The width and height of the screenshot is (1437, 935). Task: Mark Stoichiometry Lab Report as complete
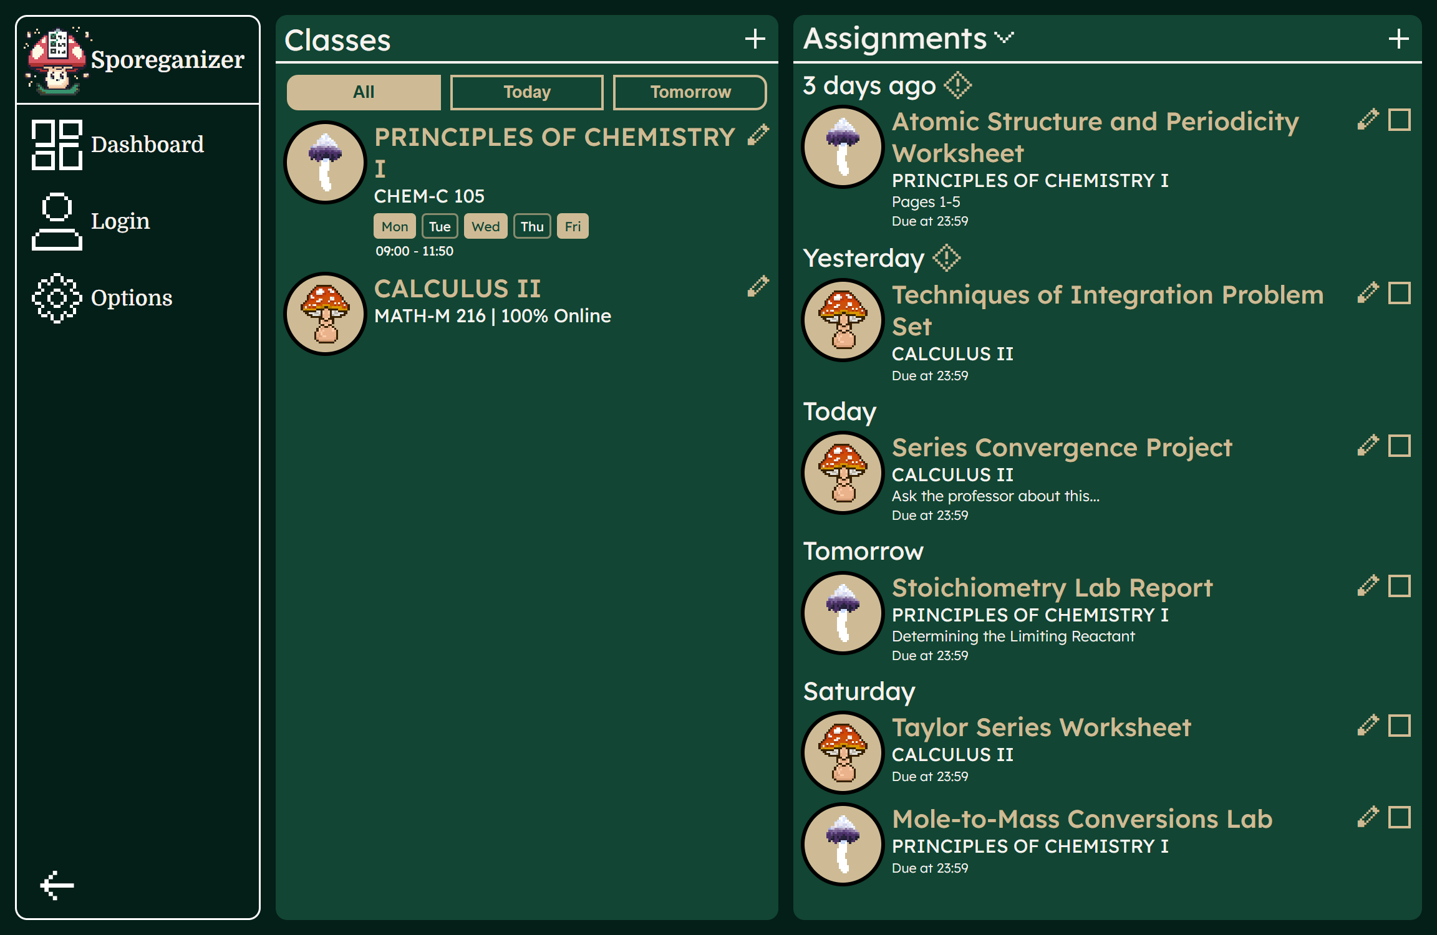(x=1399, y=586)
